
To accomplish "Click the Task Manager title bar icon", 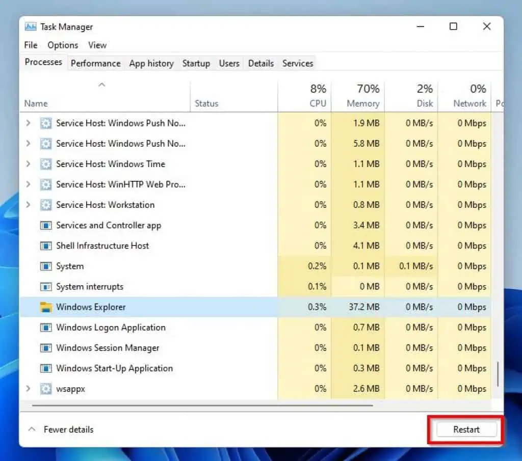I will 31,26.
